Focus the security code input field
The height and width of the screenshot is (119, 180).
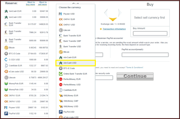click(x=104, y=78)
